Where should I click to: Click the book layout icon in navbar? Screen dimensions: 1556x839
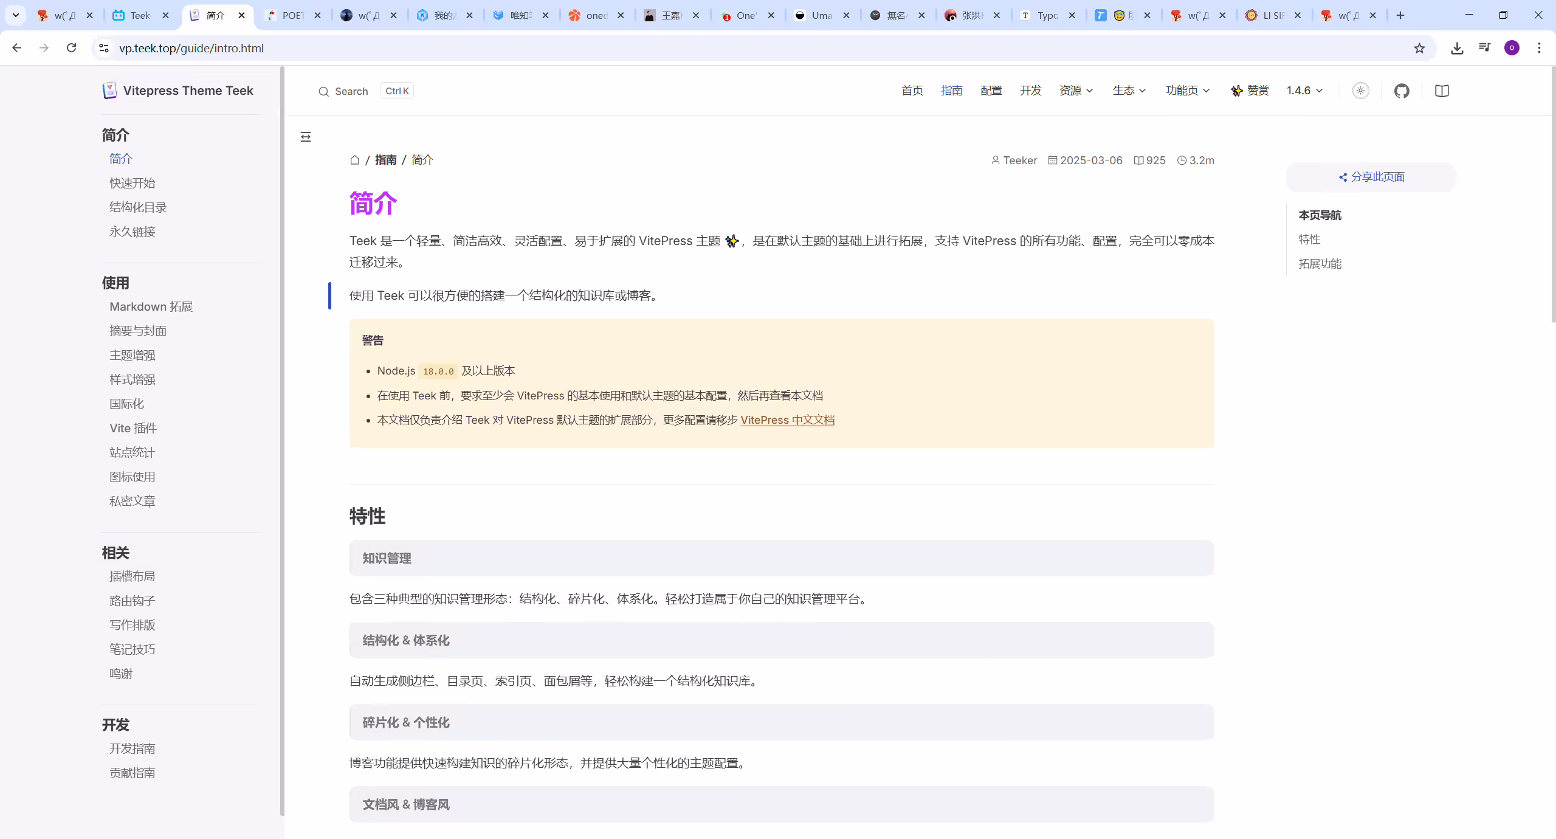tap(1442, 91)
